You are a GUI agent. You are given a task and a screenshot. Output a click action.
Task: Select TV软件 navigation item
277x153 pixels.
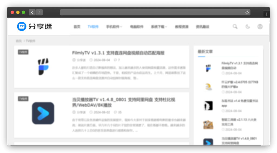click(93, 27)
